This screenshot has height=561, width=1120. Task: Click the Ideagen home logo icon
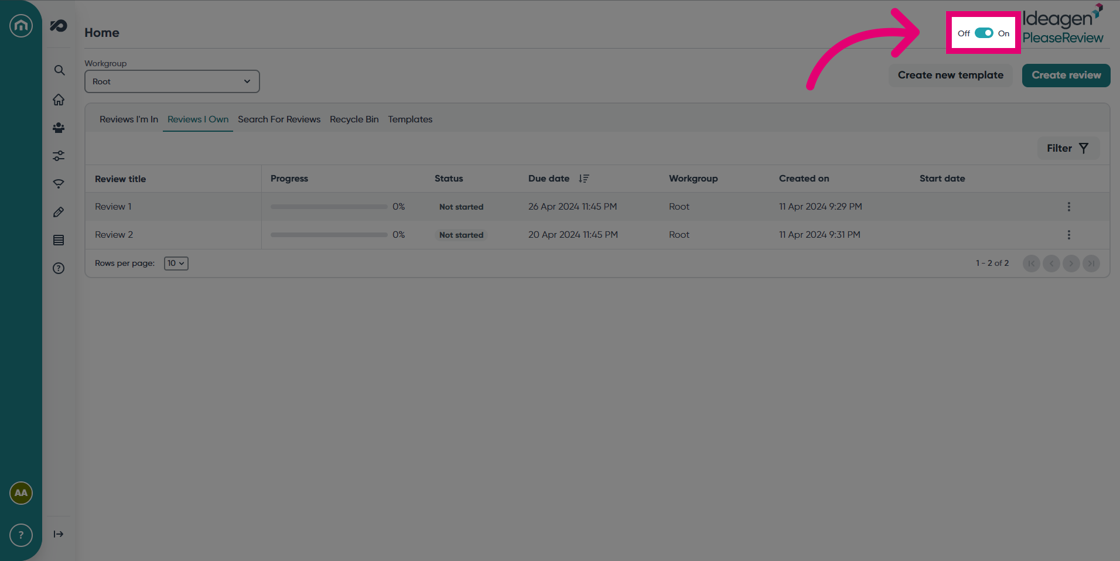(x=21, y=25)
